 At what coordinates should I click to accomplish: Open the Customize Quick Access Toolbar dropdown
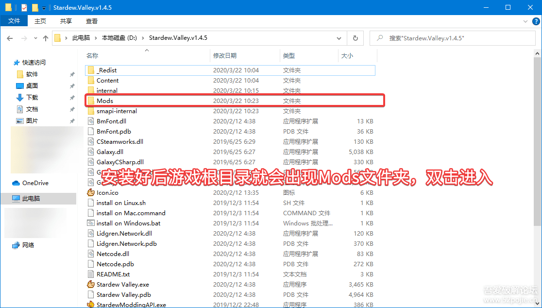tap(44, 8)
